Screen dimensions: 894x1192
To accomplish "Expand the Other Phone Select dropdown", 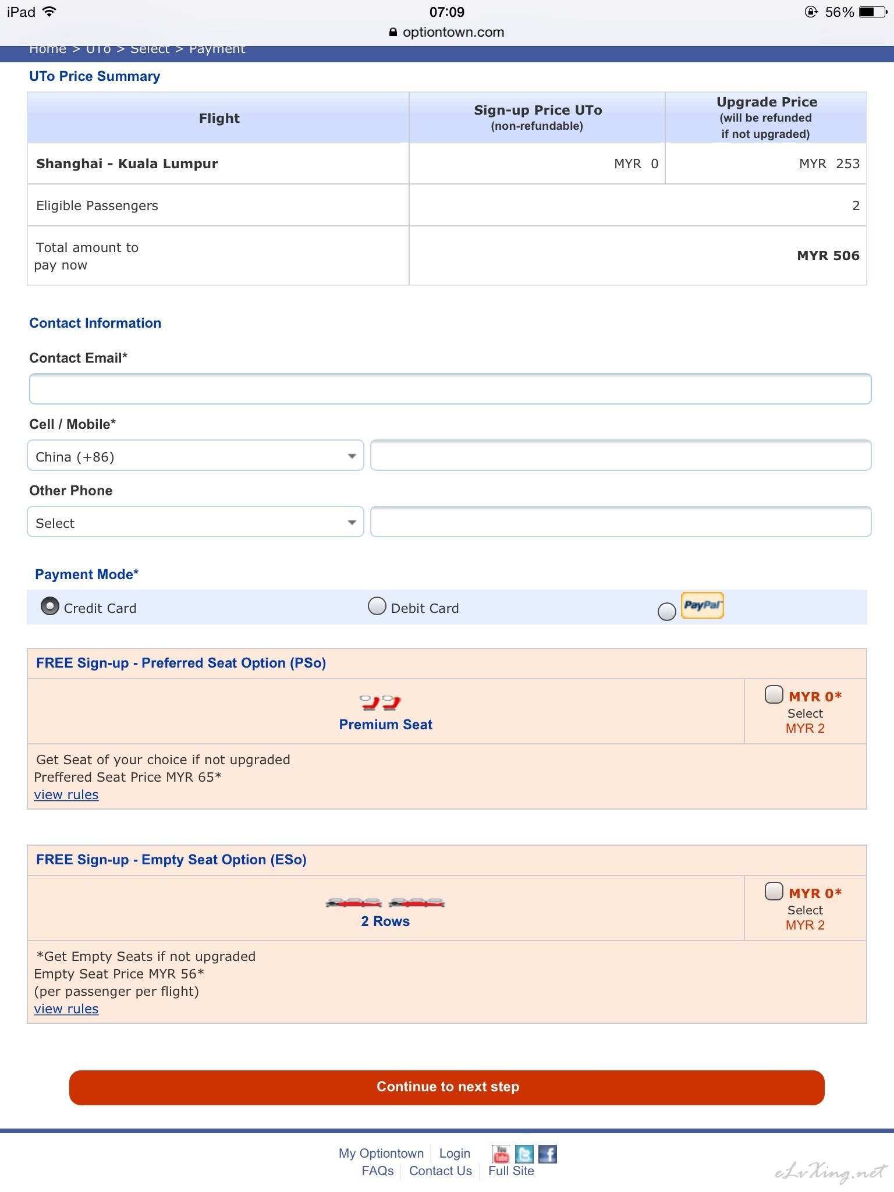I will [196, 522].
